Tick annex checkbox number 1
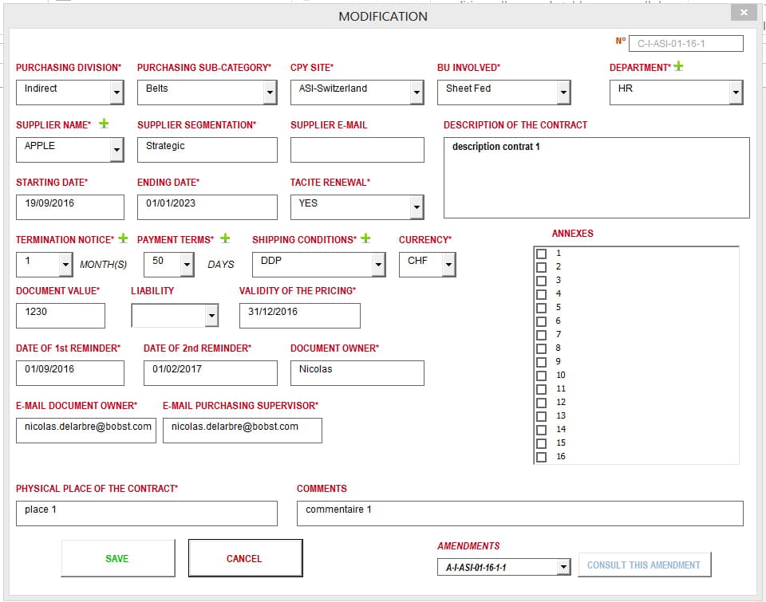The height and width of the screenshot is (602, 766). (542, 254)
